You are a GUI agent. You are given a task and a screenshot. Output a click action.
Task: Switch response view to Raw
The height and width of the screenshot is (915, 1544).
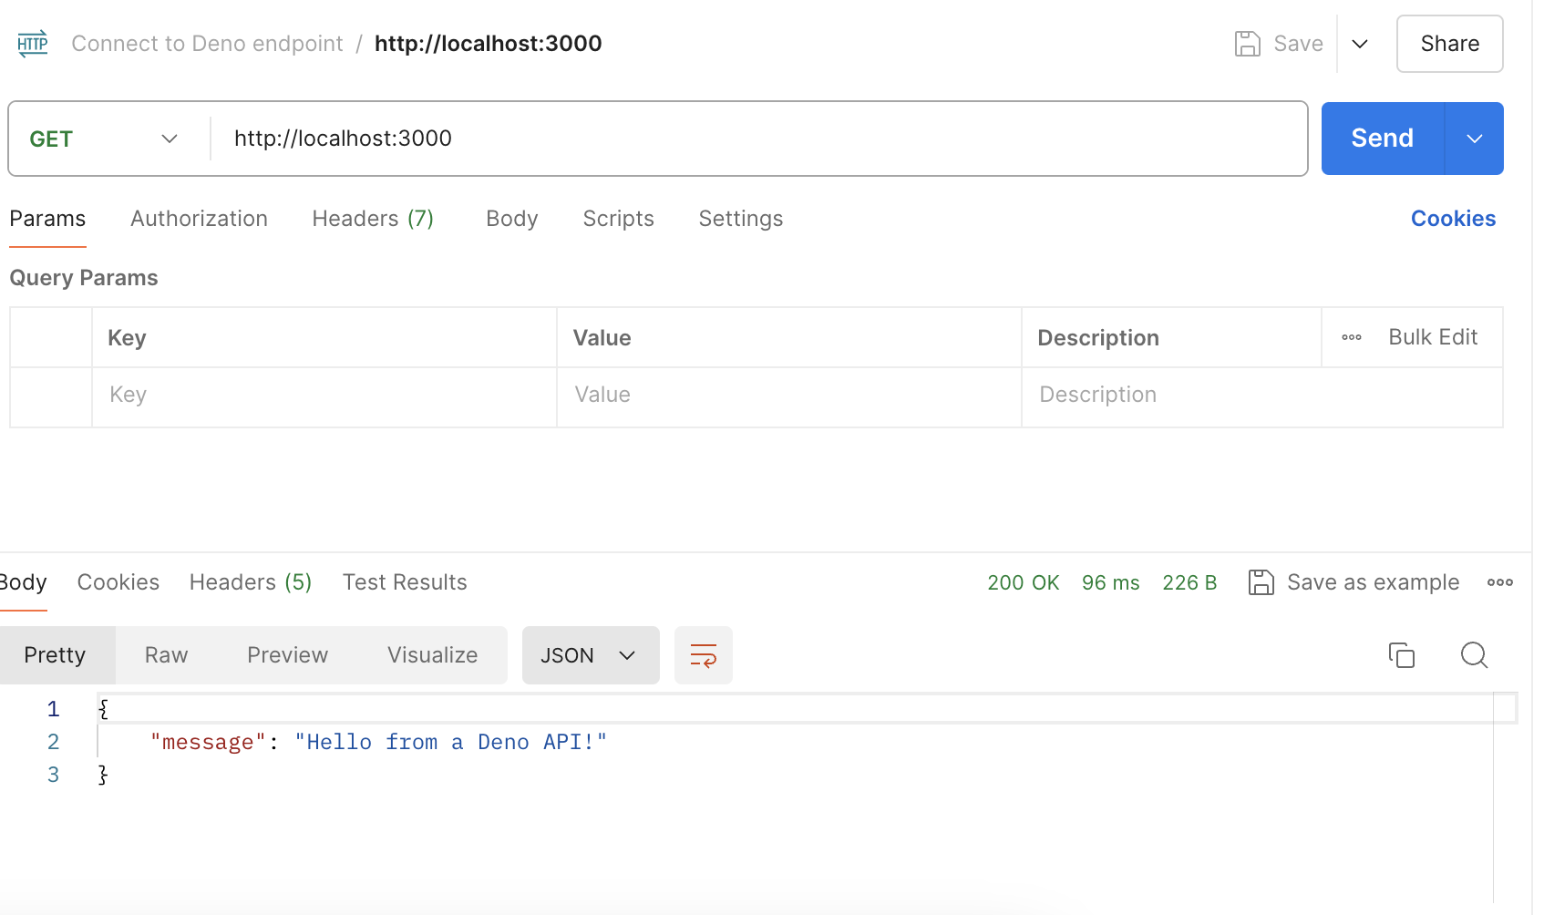[165, 654]
